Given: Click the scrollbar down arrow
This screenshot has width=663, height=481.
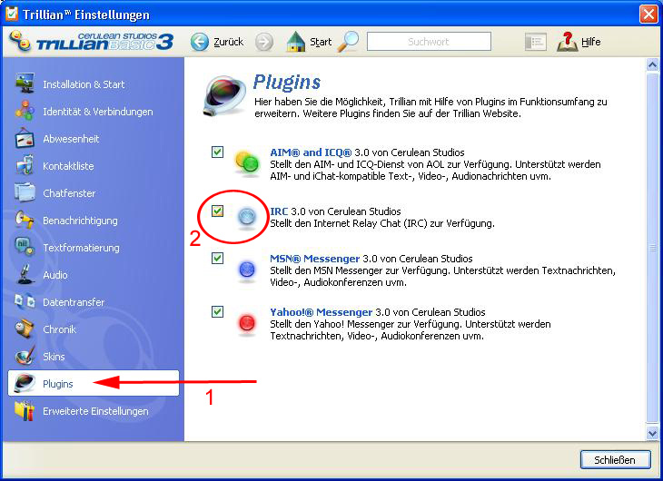Looking at the screenshot, I should (x=652, y=433).
